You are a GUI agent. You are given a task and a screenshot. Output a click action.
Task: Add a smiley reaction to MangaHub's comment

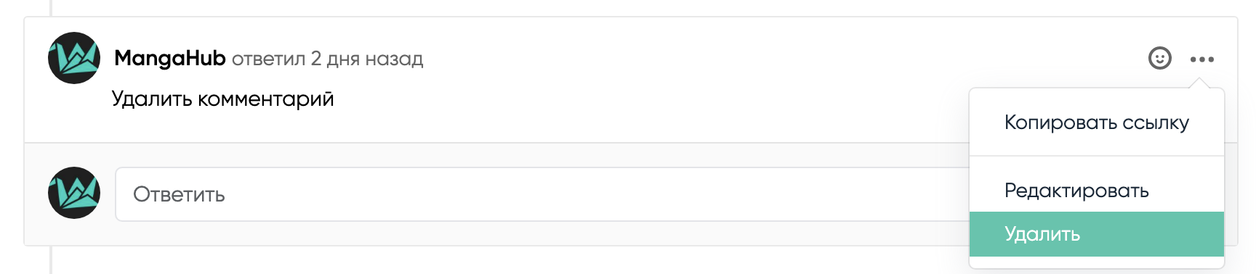click(1159, 58)
